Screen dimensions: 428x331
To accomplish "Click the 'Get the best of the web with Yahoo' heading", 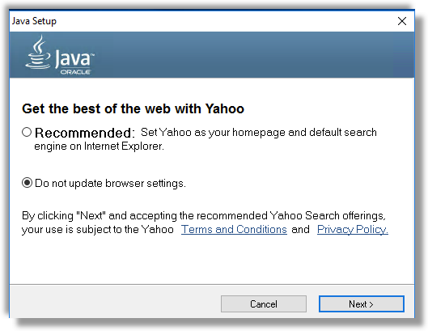I will pos(133,108).
